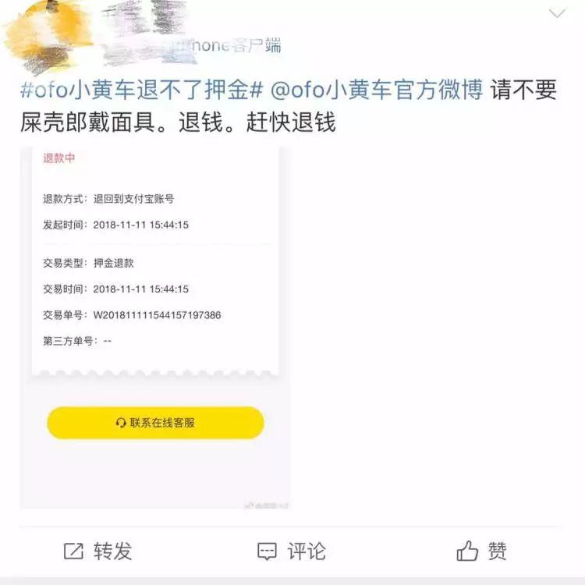Open the @ofo小黄车官方微博 mention
This screenshot has width=585, height=585.
377,90
